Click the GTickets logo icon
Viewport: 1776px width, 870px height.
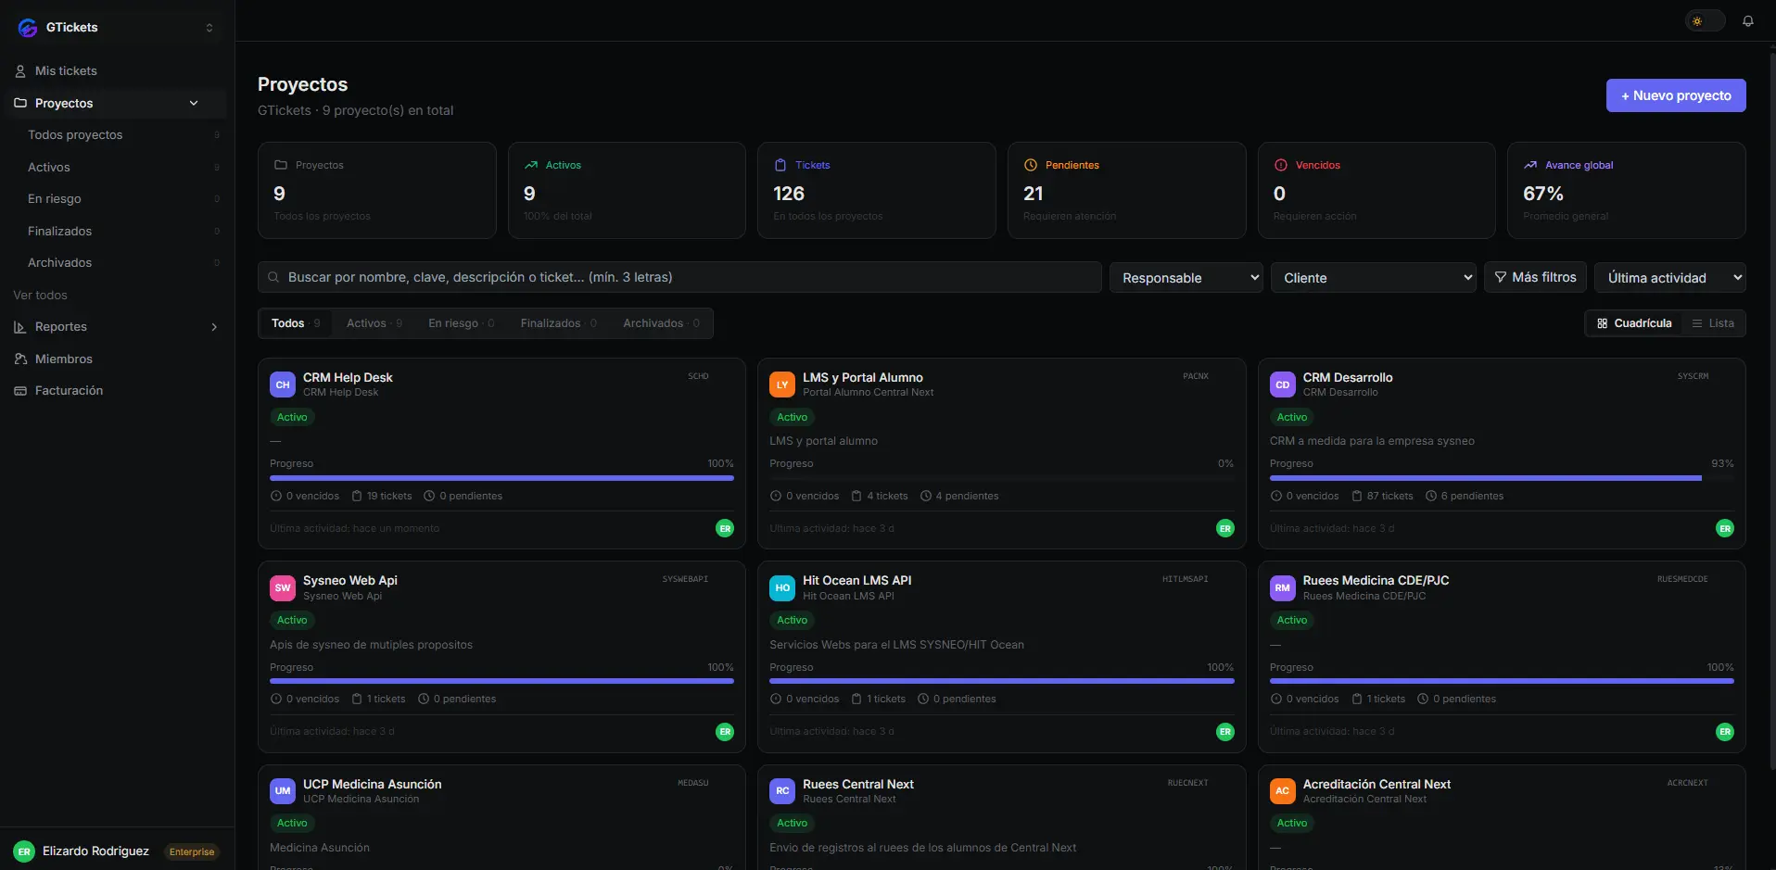pos(28,28)
